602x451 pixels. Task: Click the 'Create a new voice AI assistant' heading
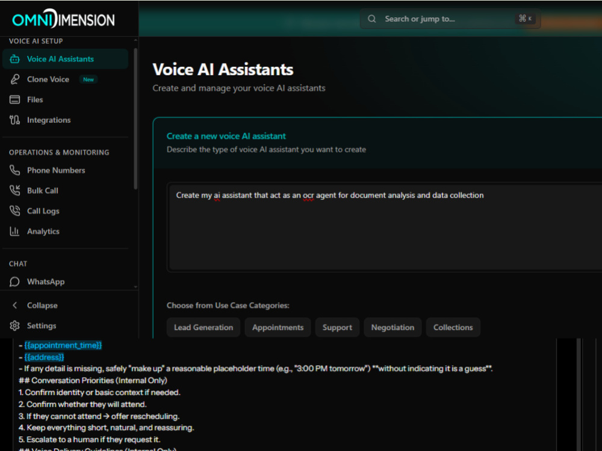(226, 136)
